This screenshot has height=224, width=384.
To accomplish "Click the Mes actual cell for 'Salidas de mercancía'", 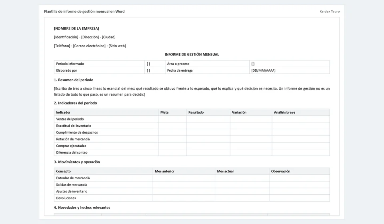I will pos(242,185).
